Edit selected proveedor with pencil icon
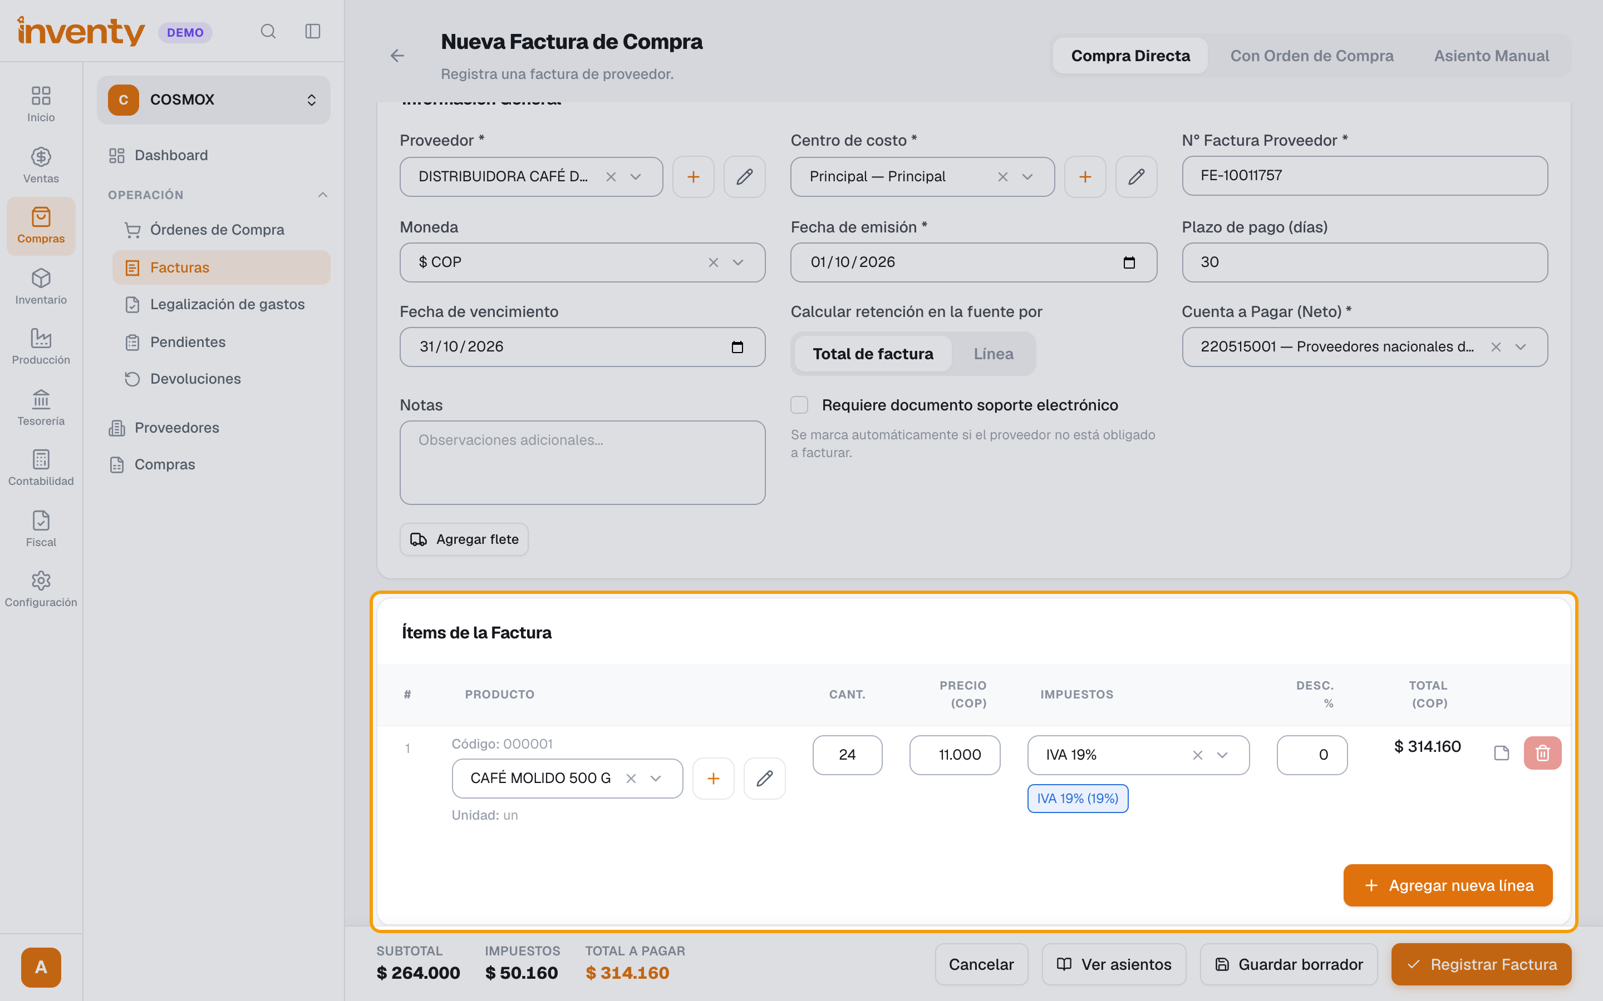 point(745,177)
